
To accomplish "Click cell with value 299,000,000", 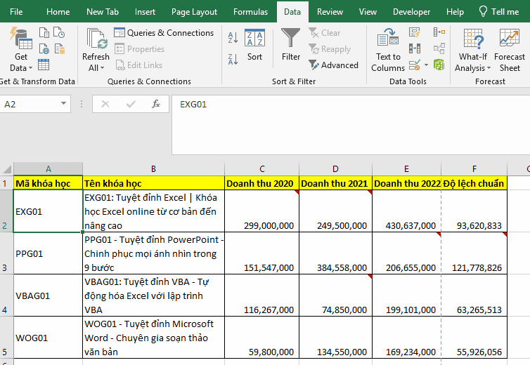I will point(262,211).
